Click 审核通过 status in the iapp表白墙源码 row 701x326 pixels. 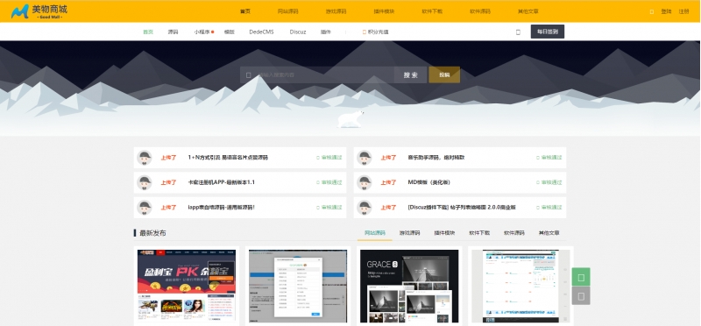[329, 208]
